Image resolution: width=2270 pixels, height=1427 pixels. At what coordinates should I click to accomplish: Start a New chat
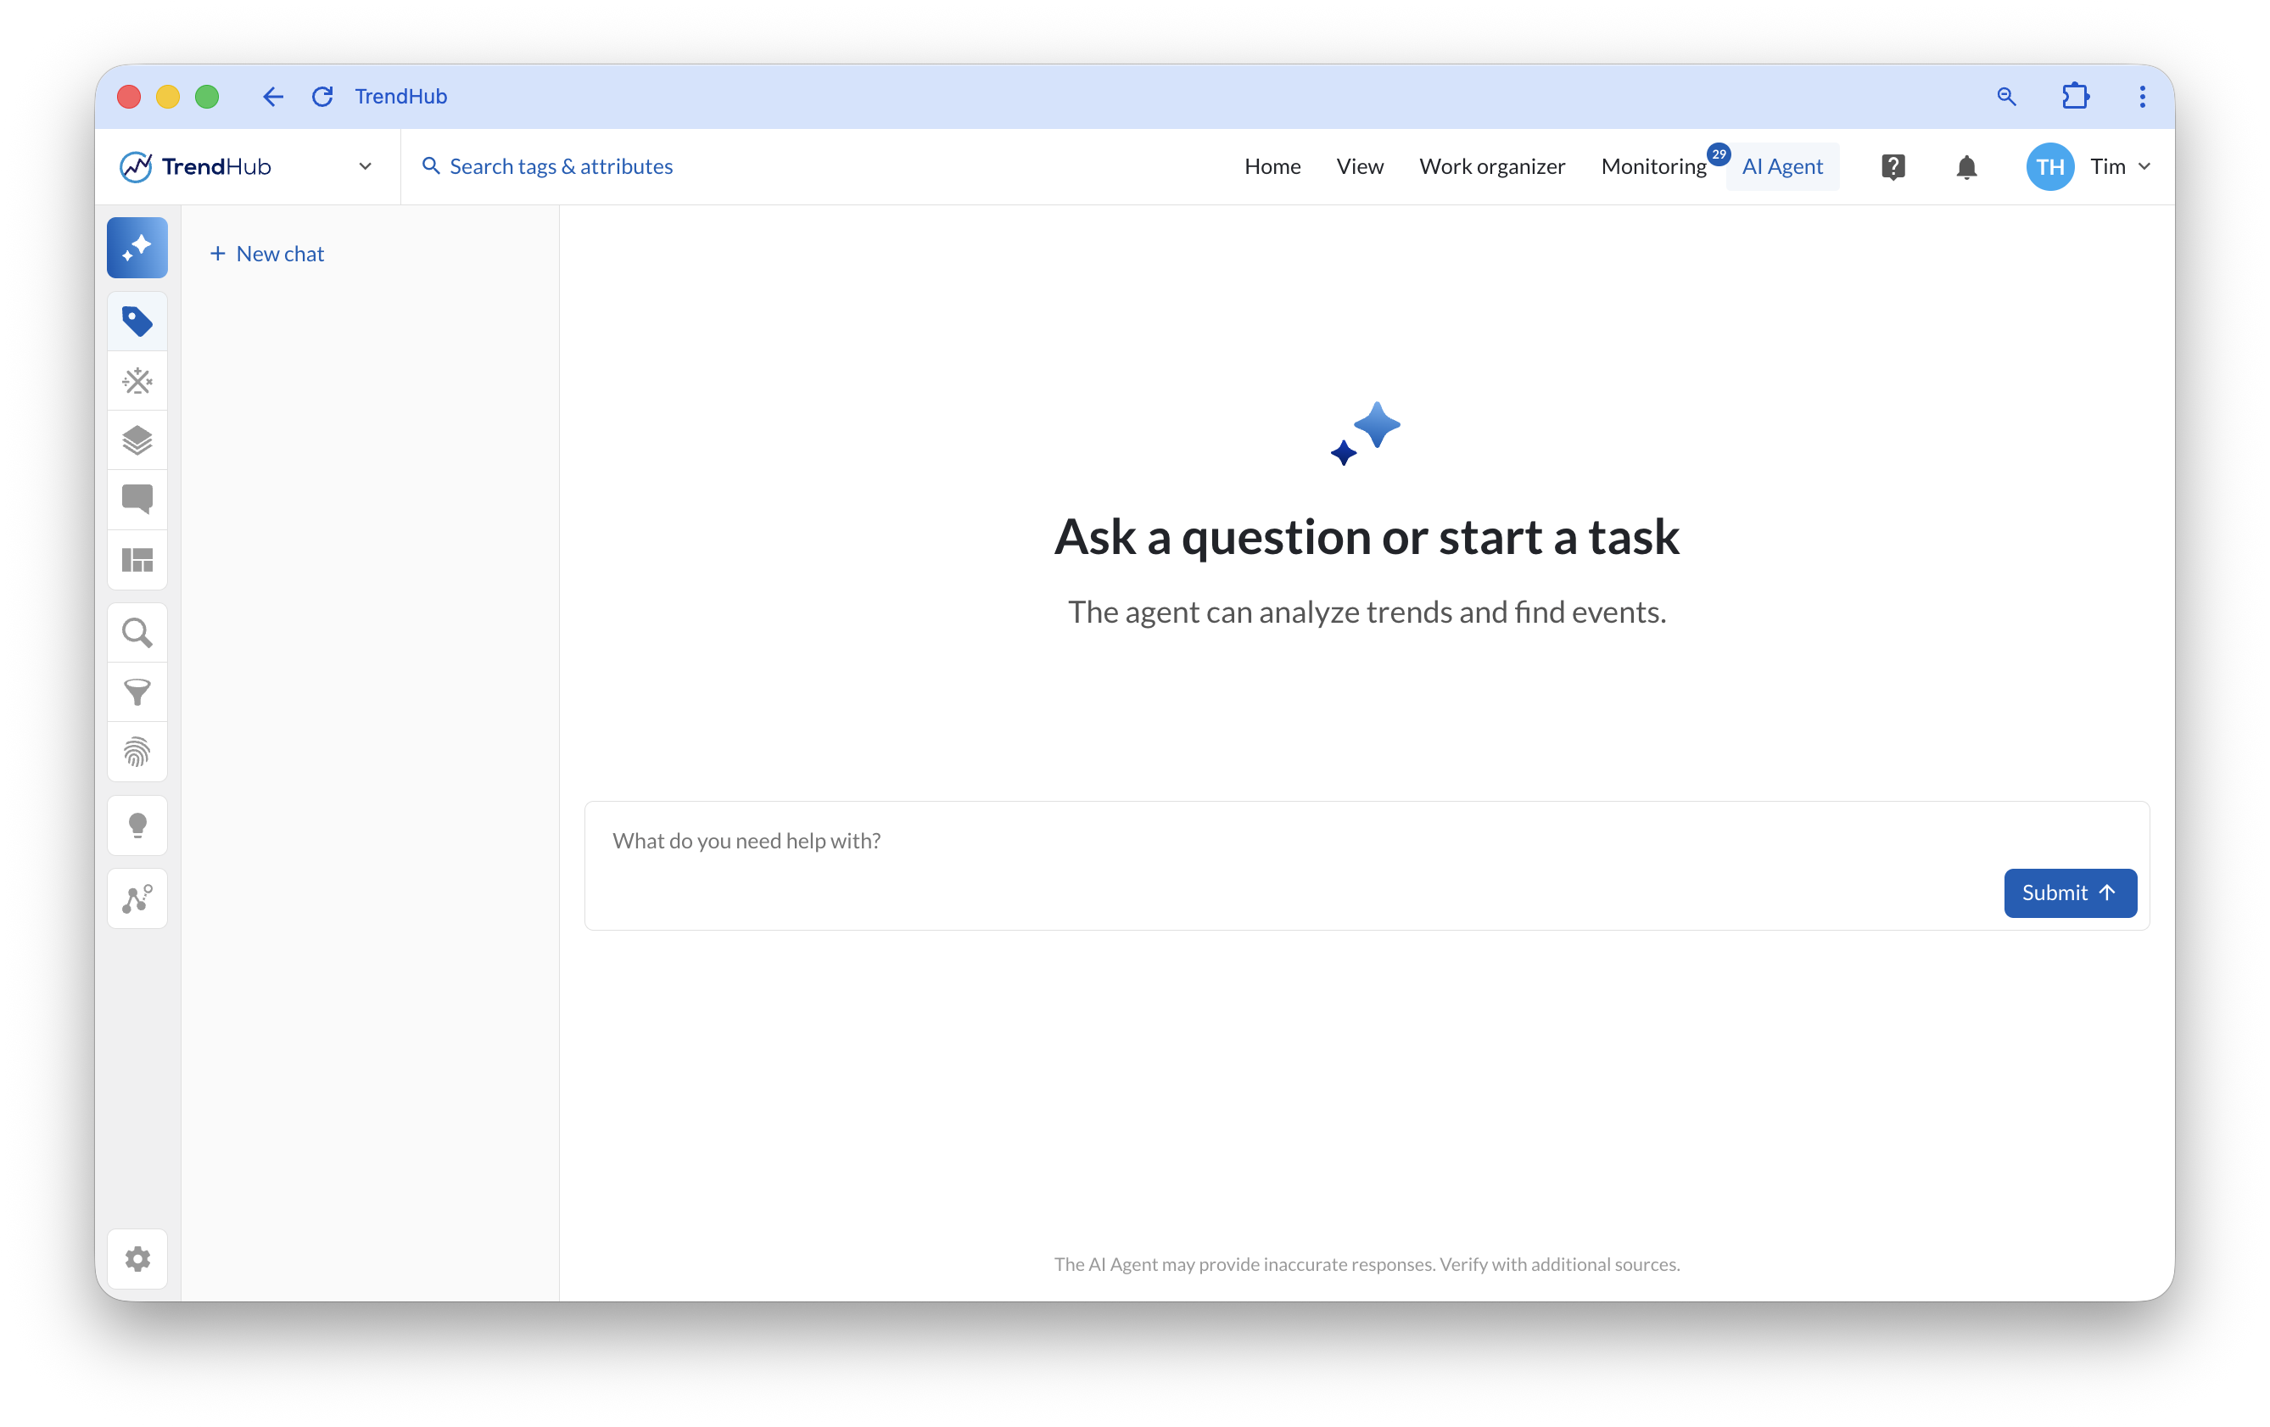point(266,254)
